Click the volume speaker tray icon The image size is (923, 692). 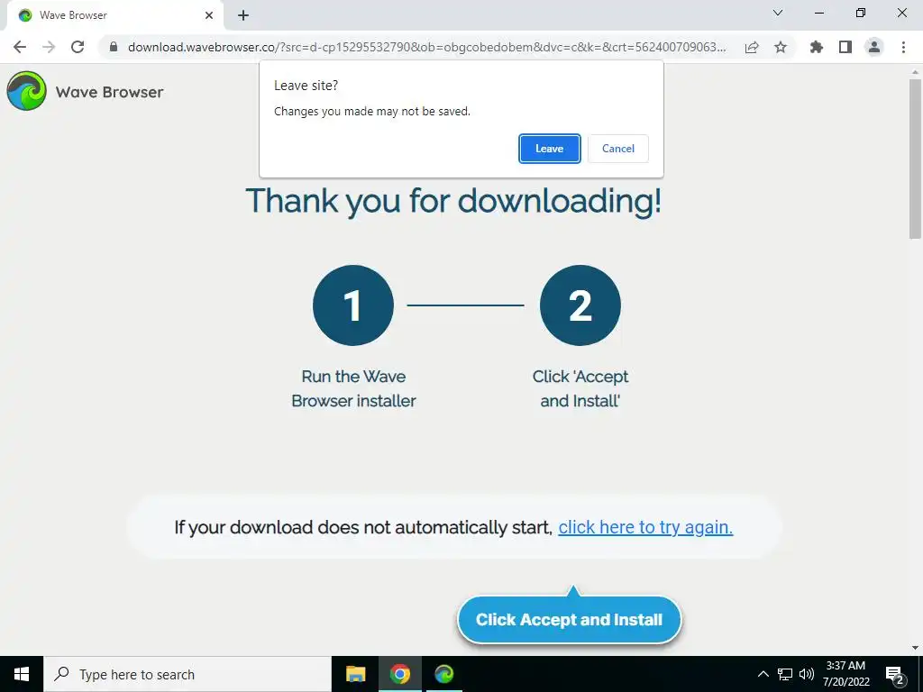pos(807,674)
